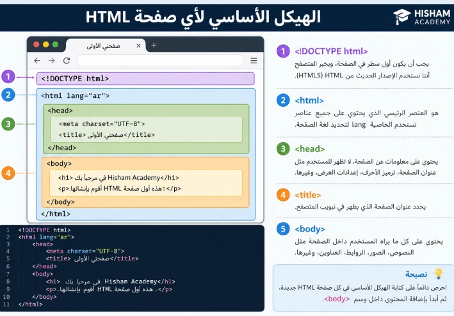The width and height of the screenshot is (454, 316).
Task: Click the lightbulb icon next to نصيحة
Action: (x=439, y=274)
